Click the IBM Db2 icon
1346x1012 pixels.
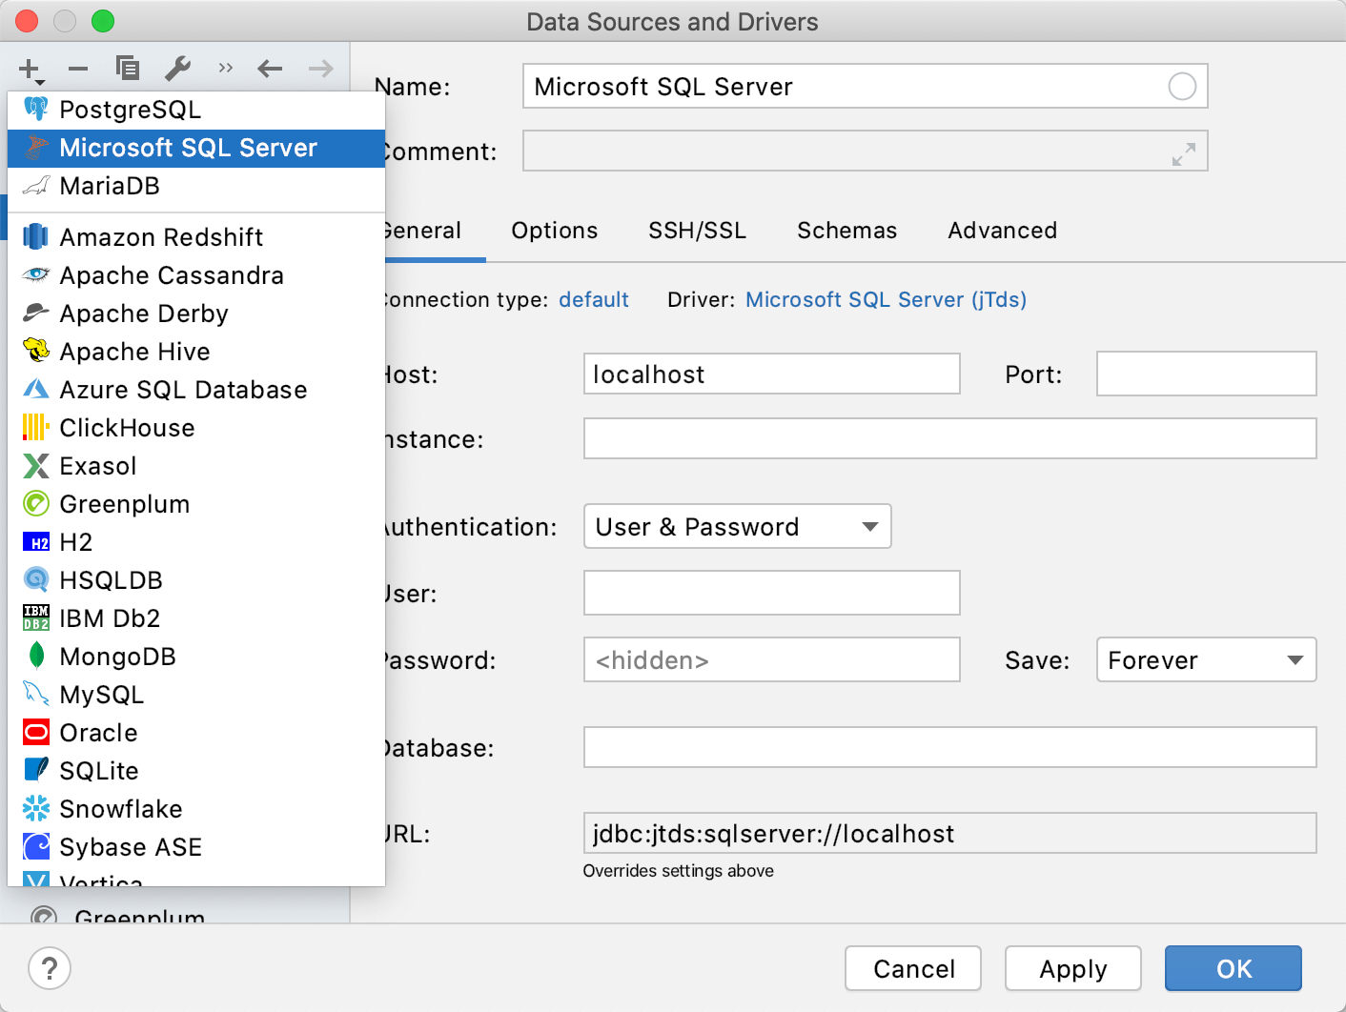tap(36, 617)
